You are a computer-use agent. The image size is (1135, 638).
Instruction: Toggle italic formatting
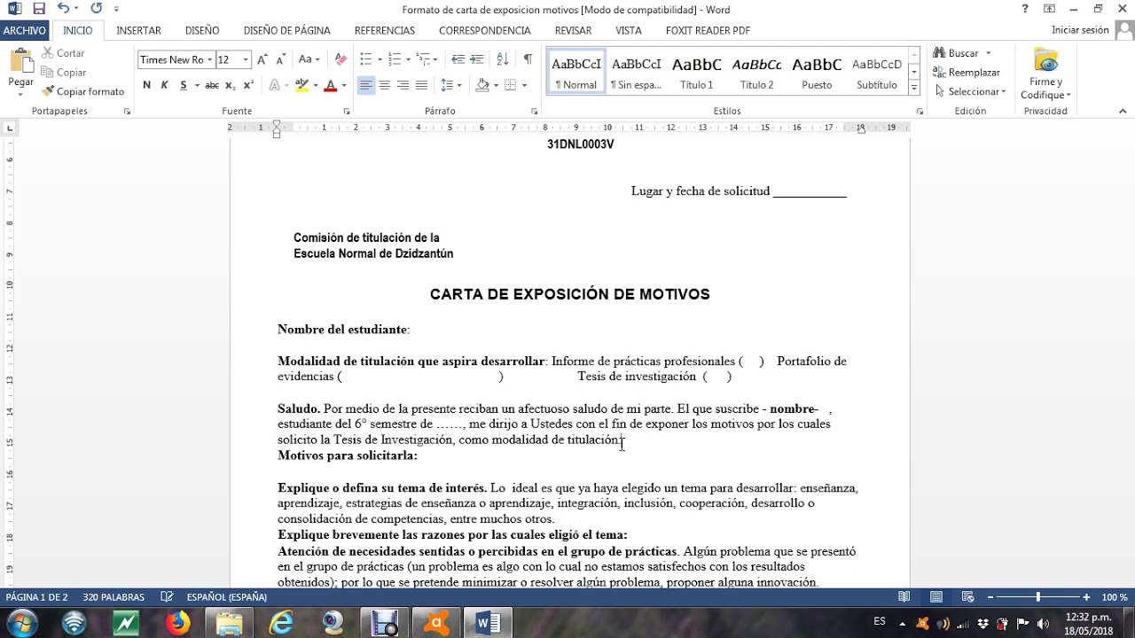coord(163,84)
